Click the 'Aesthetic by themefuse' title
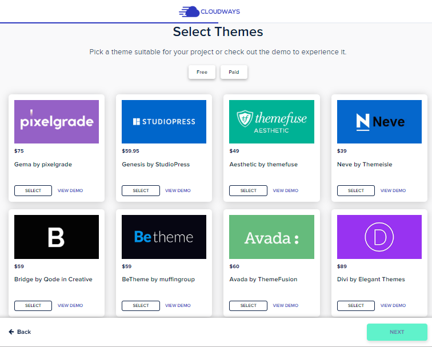The height and width of the screenshot is (347, 432). (263, 165)
